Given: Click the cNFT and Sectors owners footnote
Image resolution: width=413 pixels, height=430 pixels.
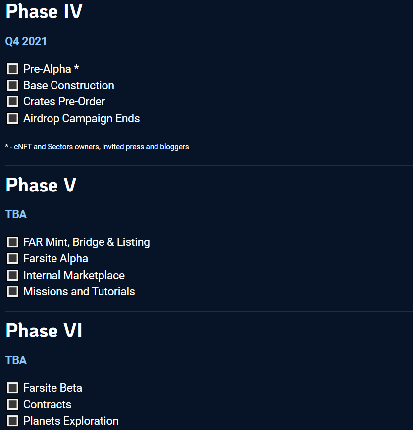Looking at the screenshot, I should 97,147.
